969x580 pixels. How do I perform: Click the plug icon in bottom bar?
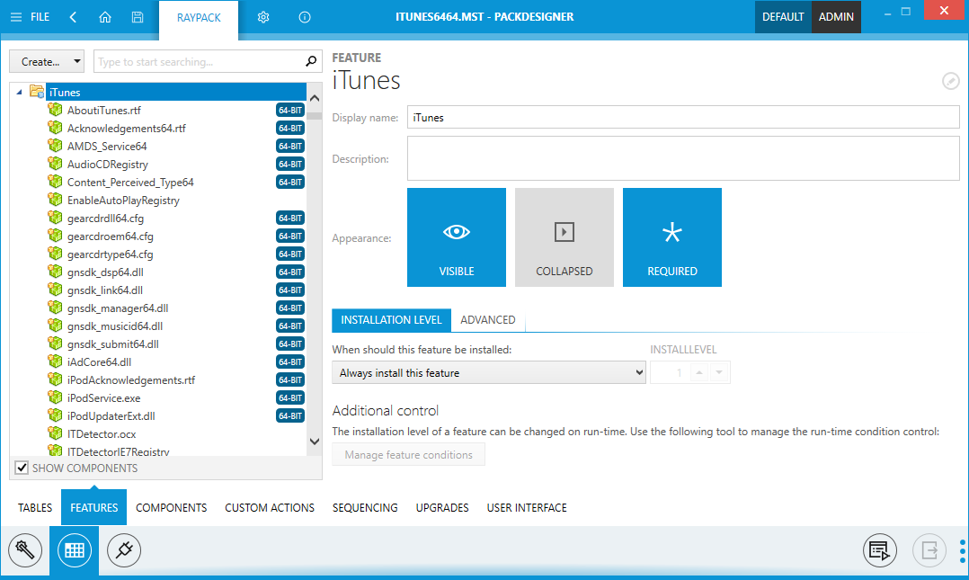(x=124, y=549)
